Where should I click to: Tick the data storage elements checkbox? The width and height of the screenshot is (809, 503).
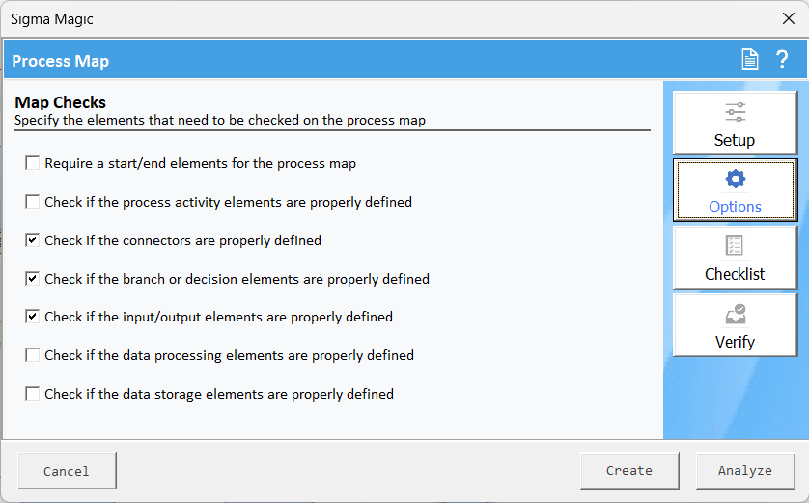coord(33,394)
